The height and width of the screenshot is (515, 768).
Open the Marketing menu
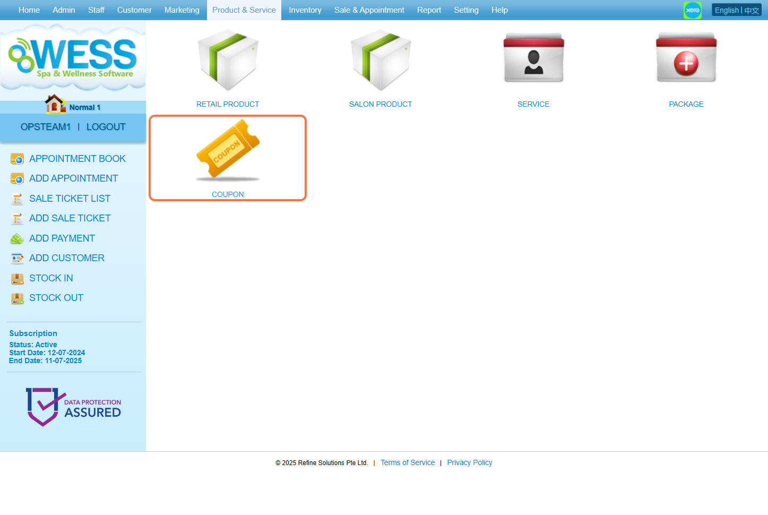point(182,10)
